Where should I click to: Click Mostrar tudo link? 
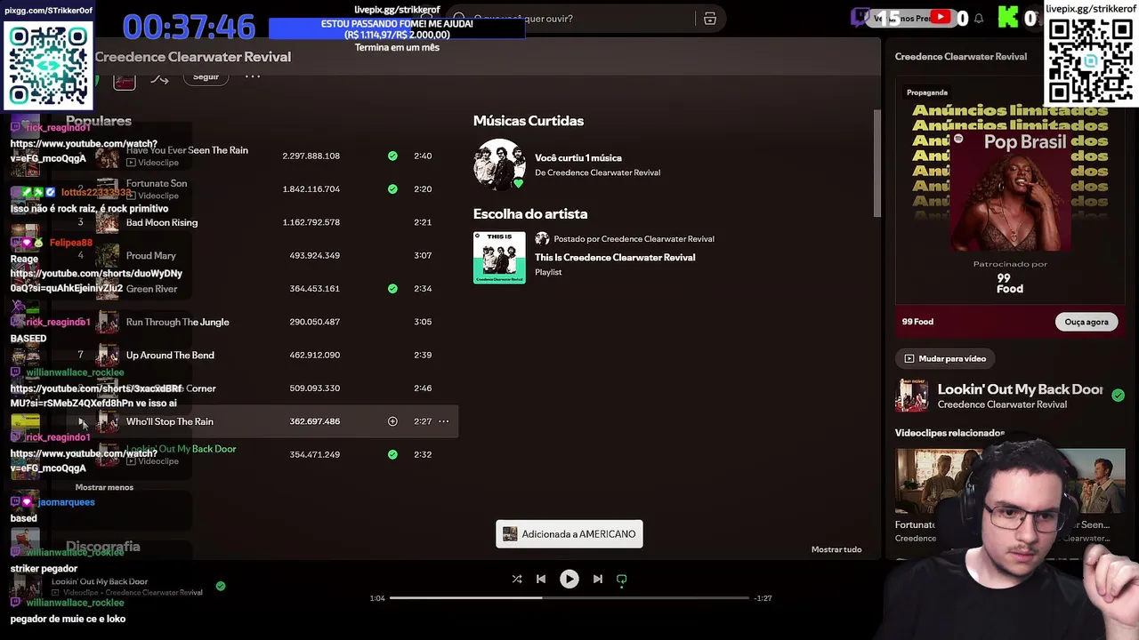836,549
